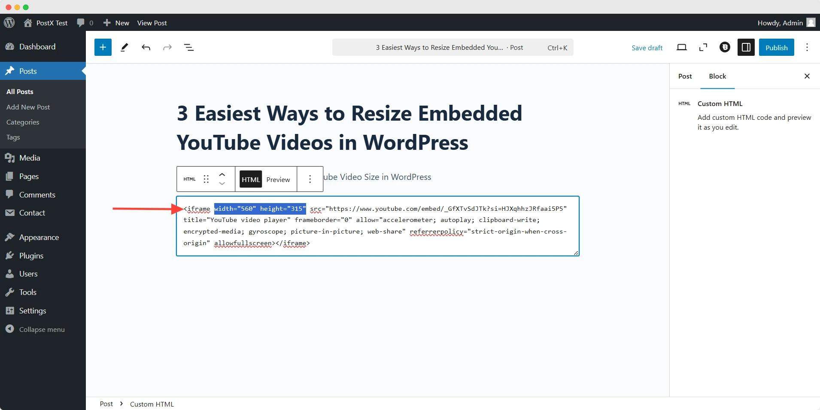This screenshot has width=820, height=410.
Task: Select HTML view in block toolbar
Action: click(251, 179)
